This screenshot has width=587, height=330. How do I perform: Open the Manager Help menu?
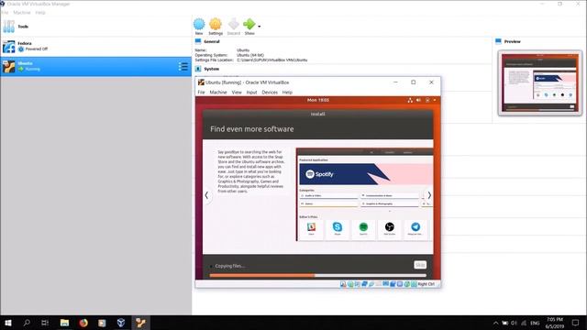click(x=40, y=12)
